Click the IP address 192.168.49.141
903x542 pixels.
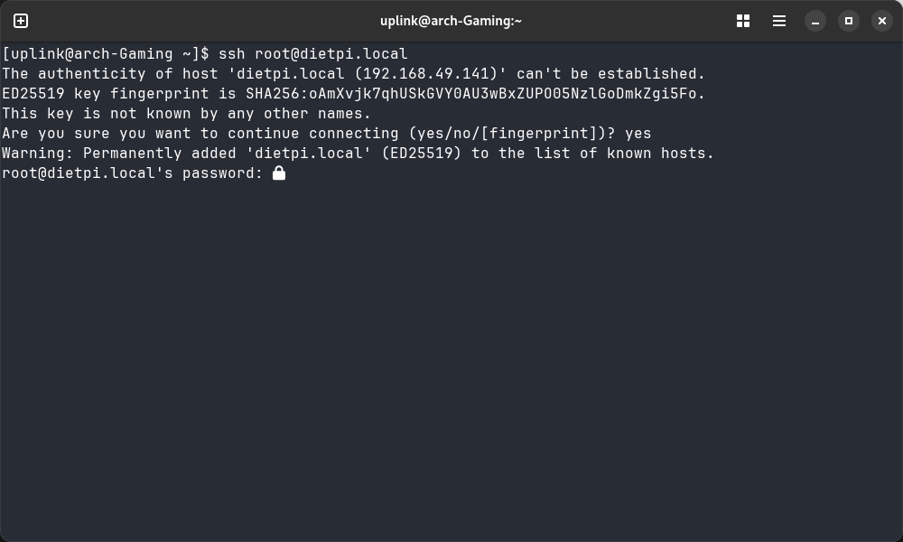click(430, 74)
